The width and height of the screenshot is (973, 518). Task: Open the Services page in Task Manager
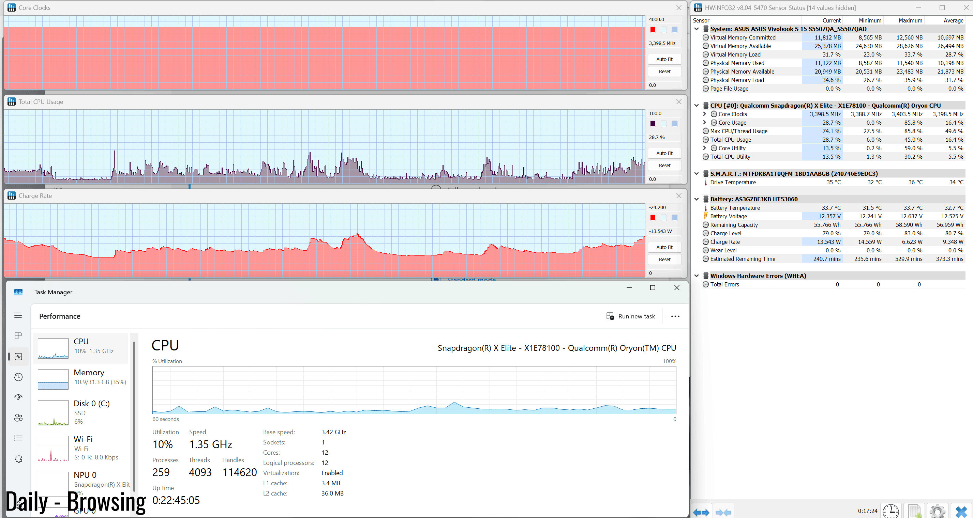tap(18, 459)
